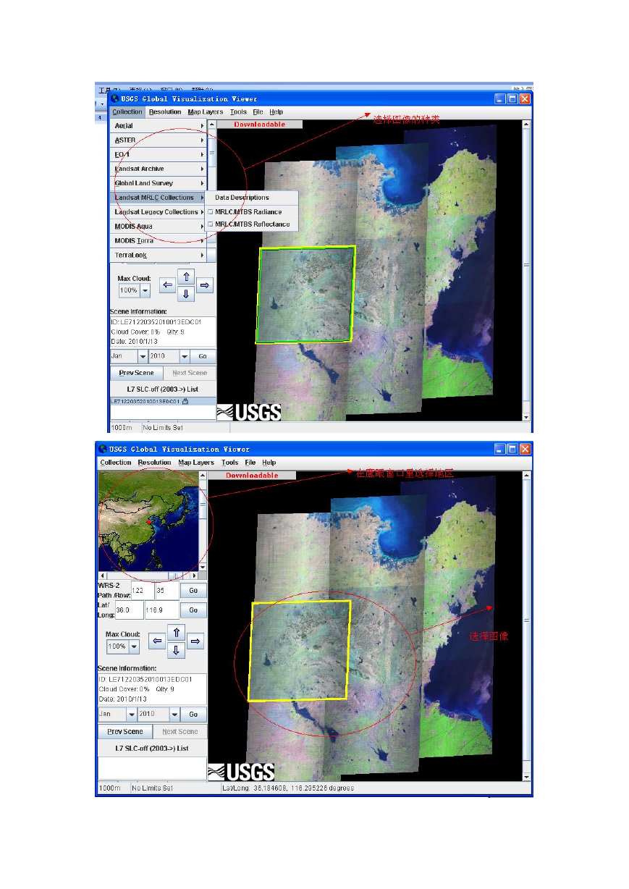This screenshot has height=889, width=629.
Task: Click the overview locator map in the lower window
Action: click(x=148, y=521)
